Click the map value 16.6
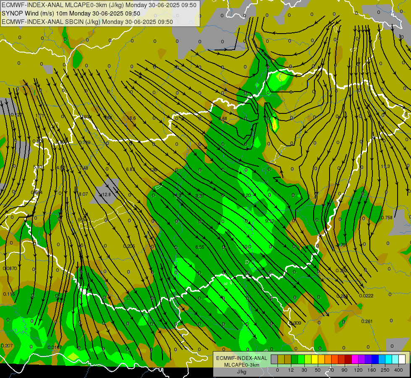Screen dimensions: 411x378 [x=131, y=118]
